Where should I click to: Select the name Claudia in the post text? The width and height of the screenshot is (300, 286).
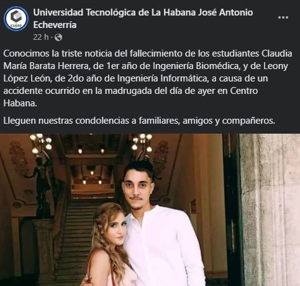[x=276, y=53]
